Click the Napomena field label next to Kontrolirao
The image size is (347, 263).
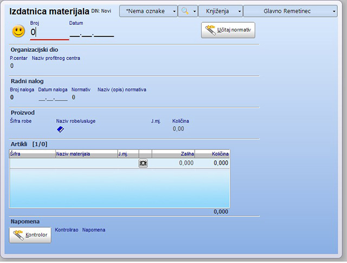[x=94, y=230]
